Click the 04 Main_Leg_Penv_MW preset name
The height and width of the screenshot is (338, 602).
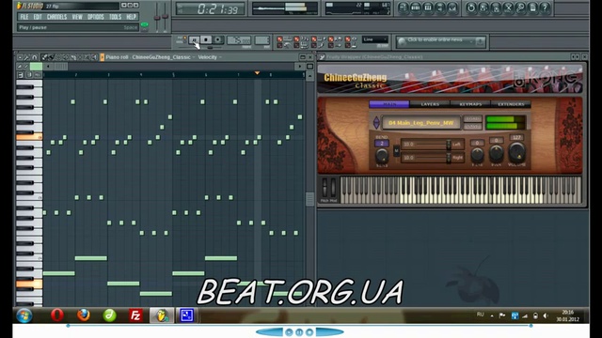coord(421,123)
